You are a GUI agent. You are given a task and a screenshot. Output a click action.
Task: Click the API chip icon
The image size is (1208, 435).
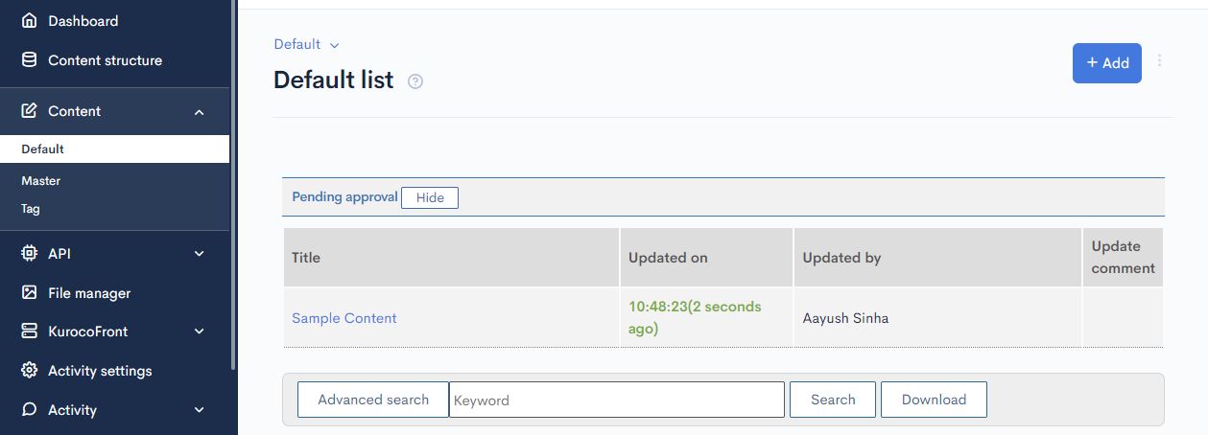click(30, 254)
